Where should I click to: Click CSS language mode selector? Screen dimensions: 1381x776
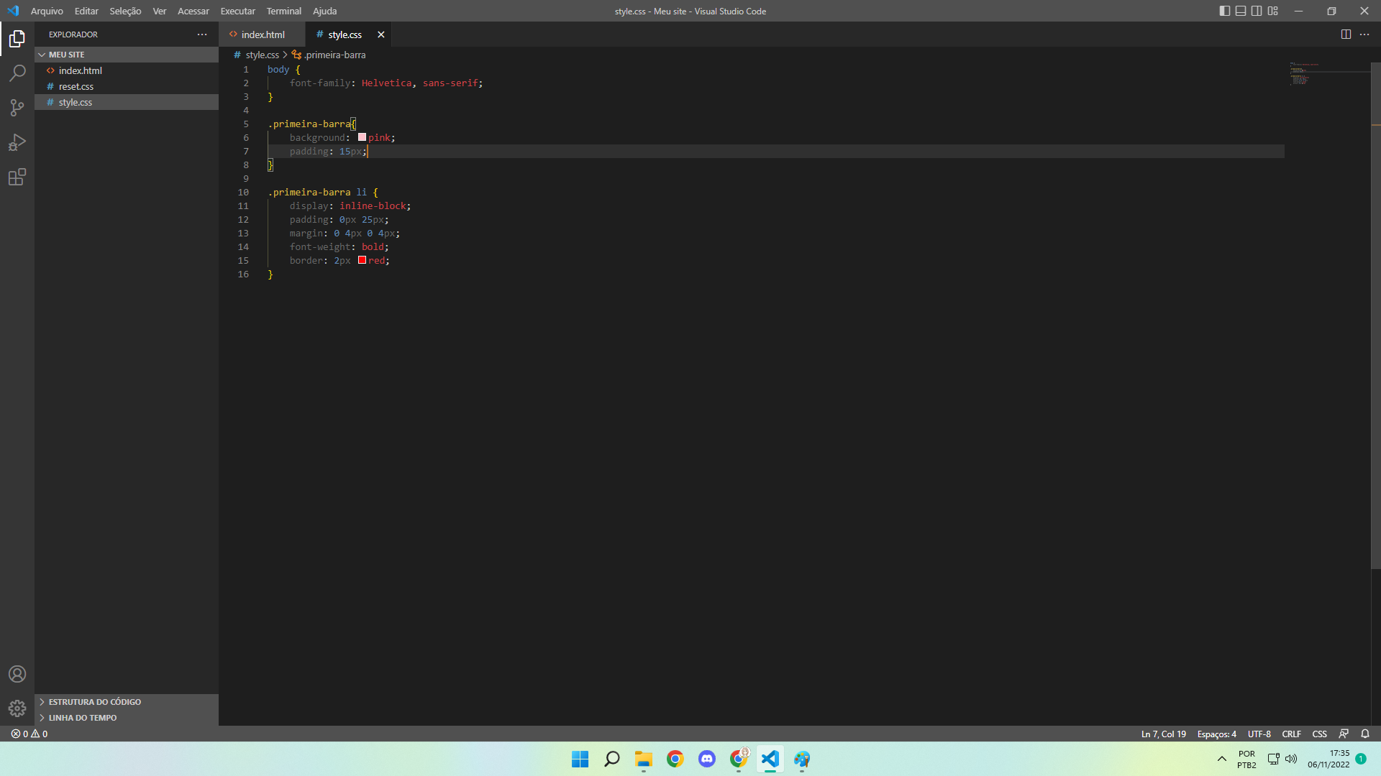pos(1319,734)
